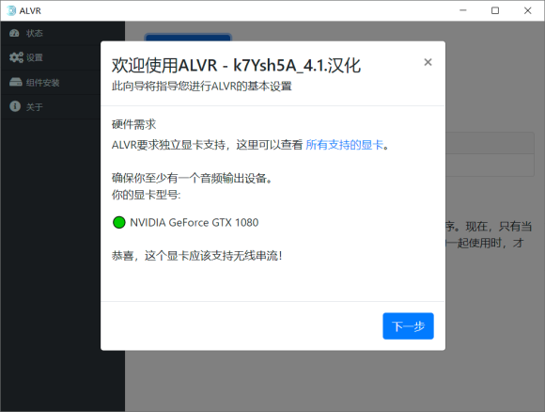
Task: Click the info circle icon beside 关于
Action: pos(15,106)
